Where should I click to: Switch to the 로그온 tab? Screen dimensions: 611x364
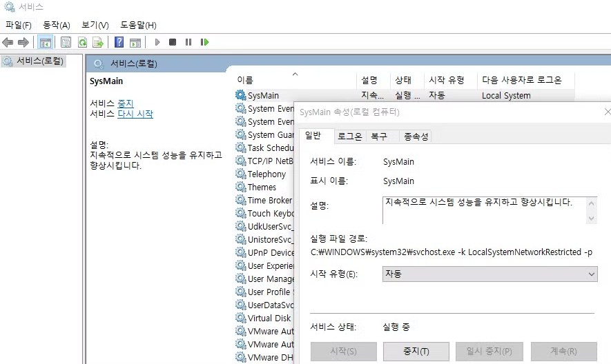(x=349, y=136)
